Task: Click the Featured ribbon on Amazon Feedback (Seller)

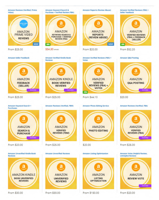Action: (x=33, y=90)
